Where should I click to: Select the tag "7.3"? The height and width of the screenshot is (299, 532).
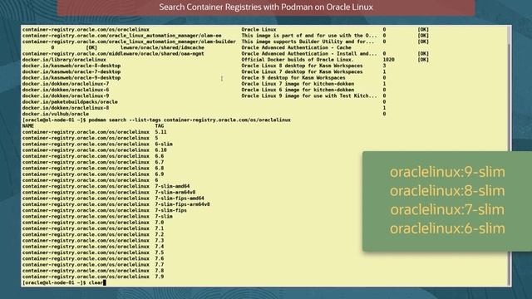coord(160,241)
